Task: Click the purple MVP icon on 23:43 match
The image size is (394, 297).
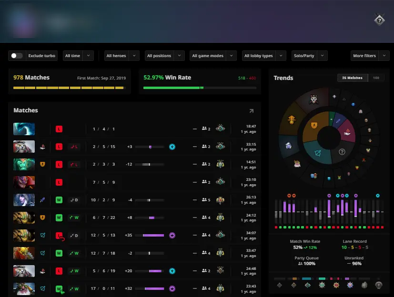Action: tap(172, 289)
